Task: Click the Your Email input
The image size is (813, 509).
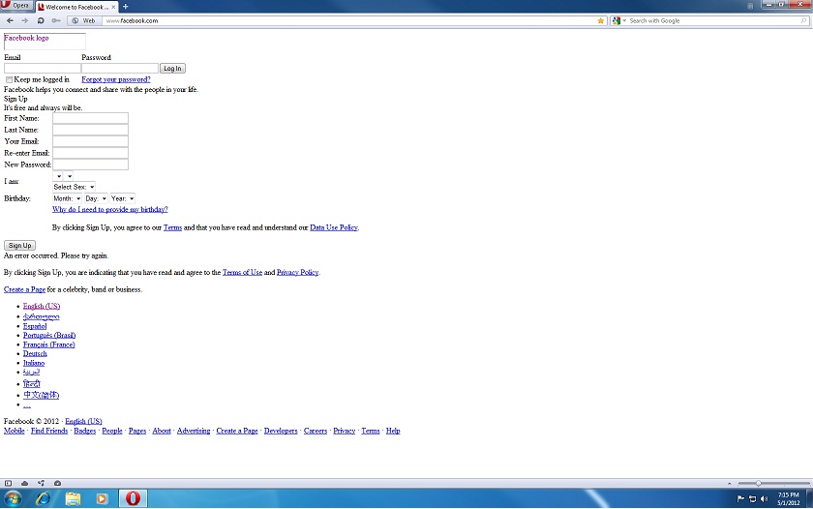Action: coord(90,141)
